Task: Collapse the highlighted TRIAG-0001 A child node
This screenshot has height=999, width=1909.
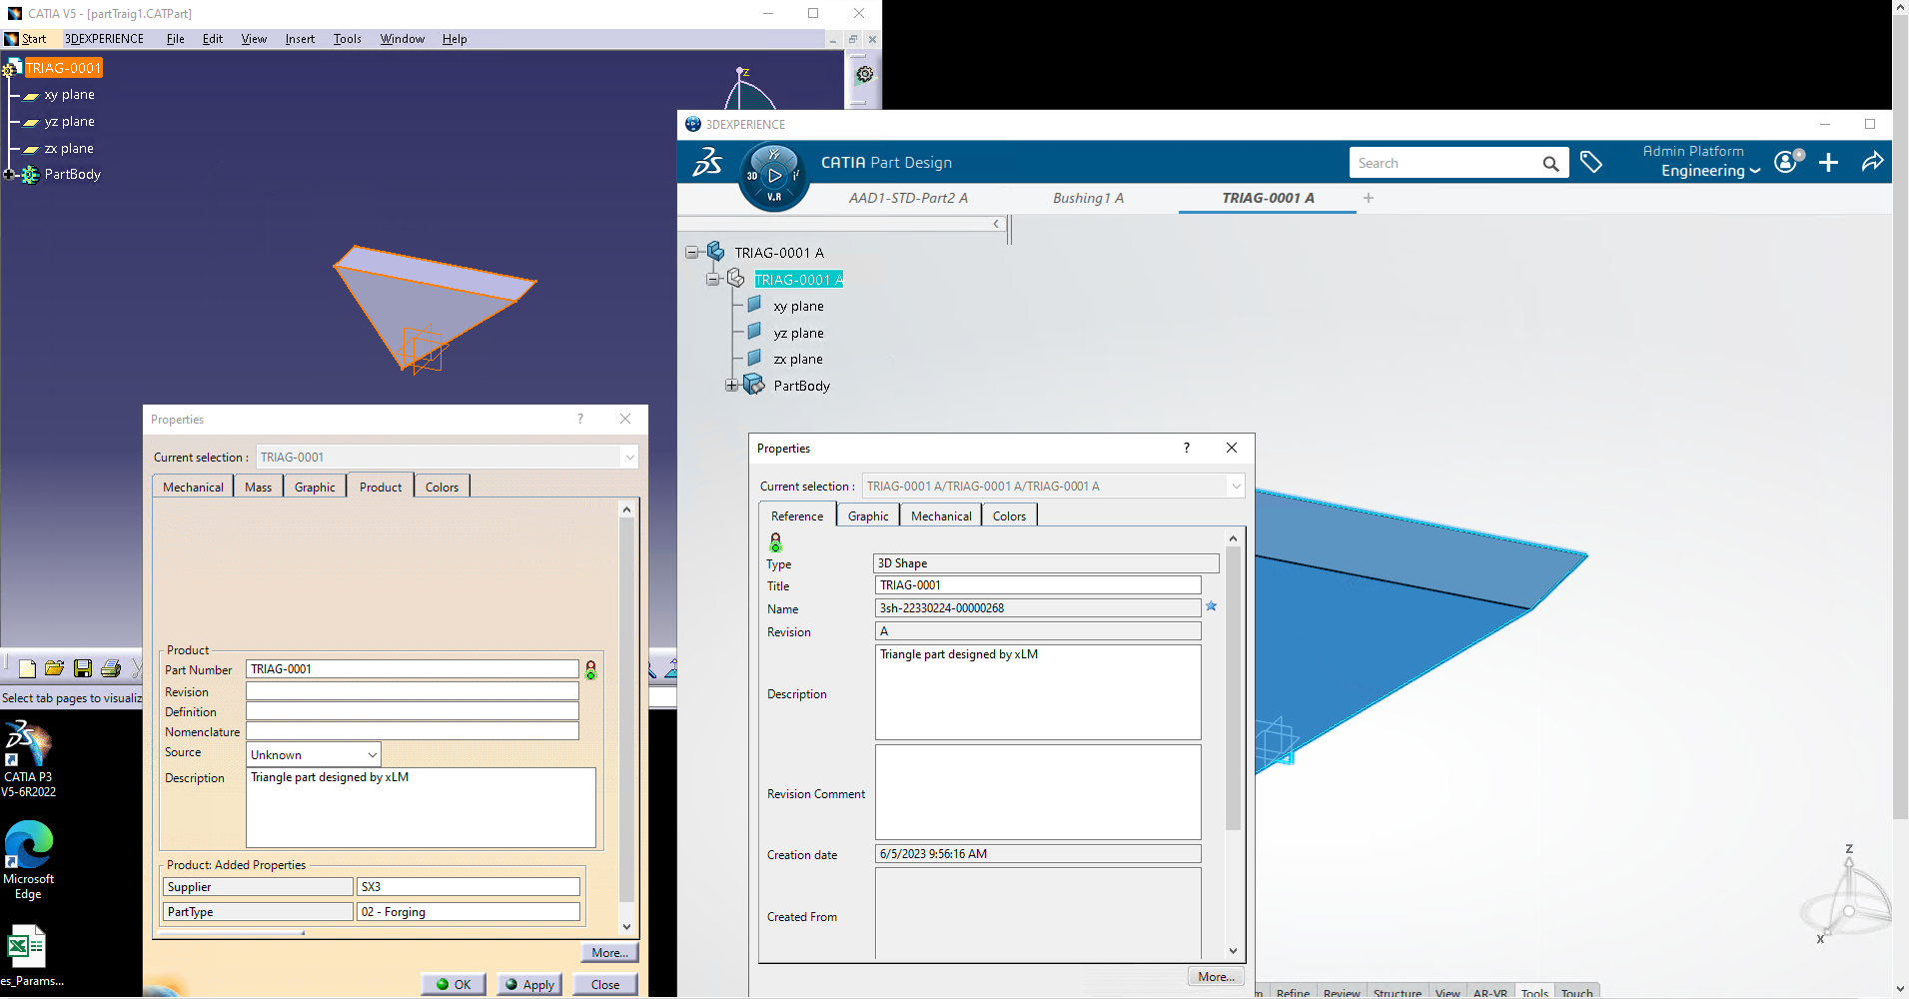Action: point(712,279)
